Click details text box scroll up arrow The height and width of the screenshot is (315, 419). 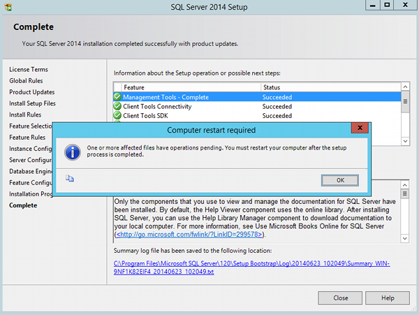pos(405,185)
